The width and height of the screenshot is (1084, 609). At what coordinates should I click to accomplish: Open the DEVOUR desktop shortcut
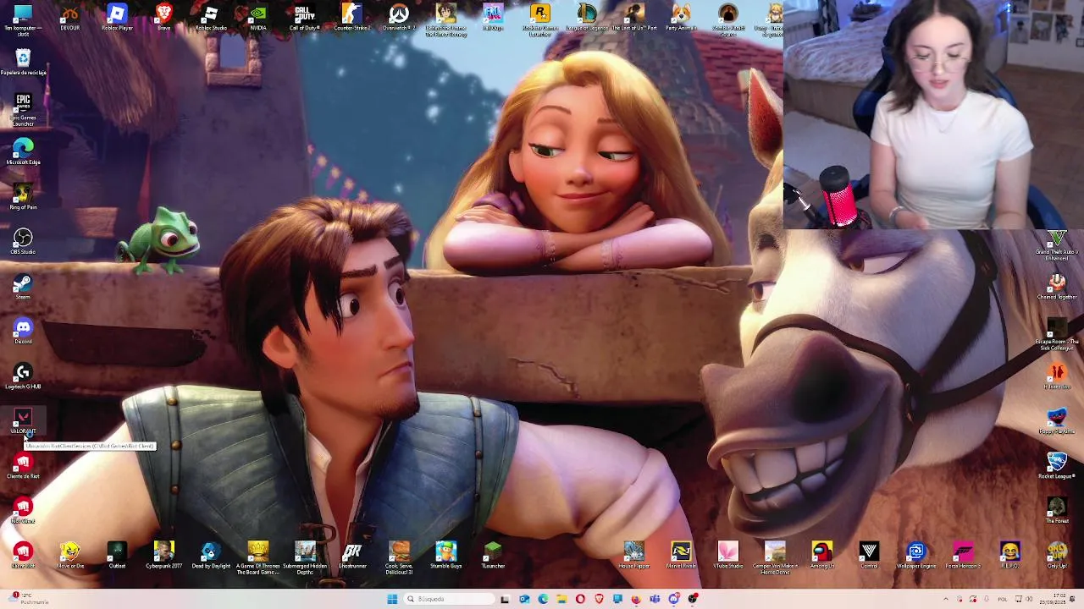tap(69, 18)
